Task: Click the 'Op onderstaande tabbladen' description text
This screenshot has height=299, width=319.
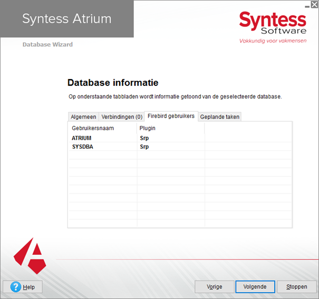Action: 175,97
